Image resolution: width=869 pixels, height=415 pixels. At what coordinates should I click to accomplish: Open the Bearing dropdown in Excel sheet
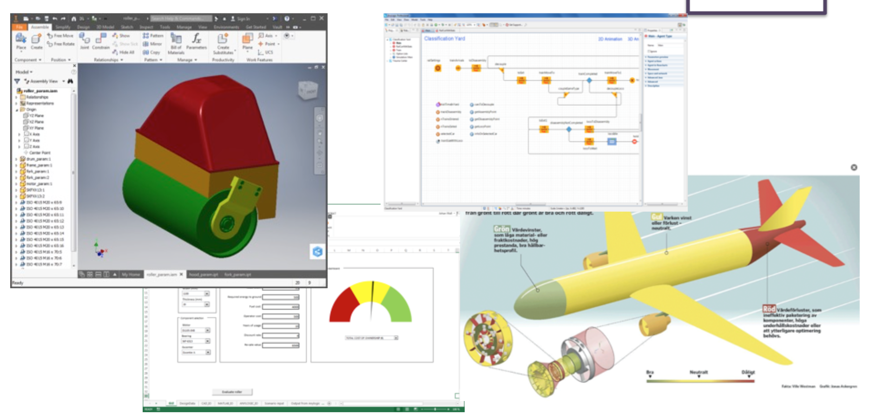(207, 341)
